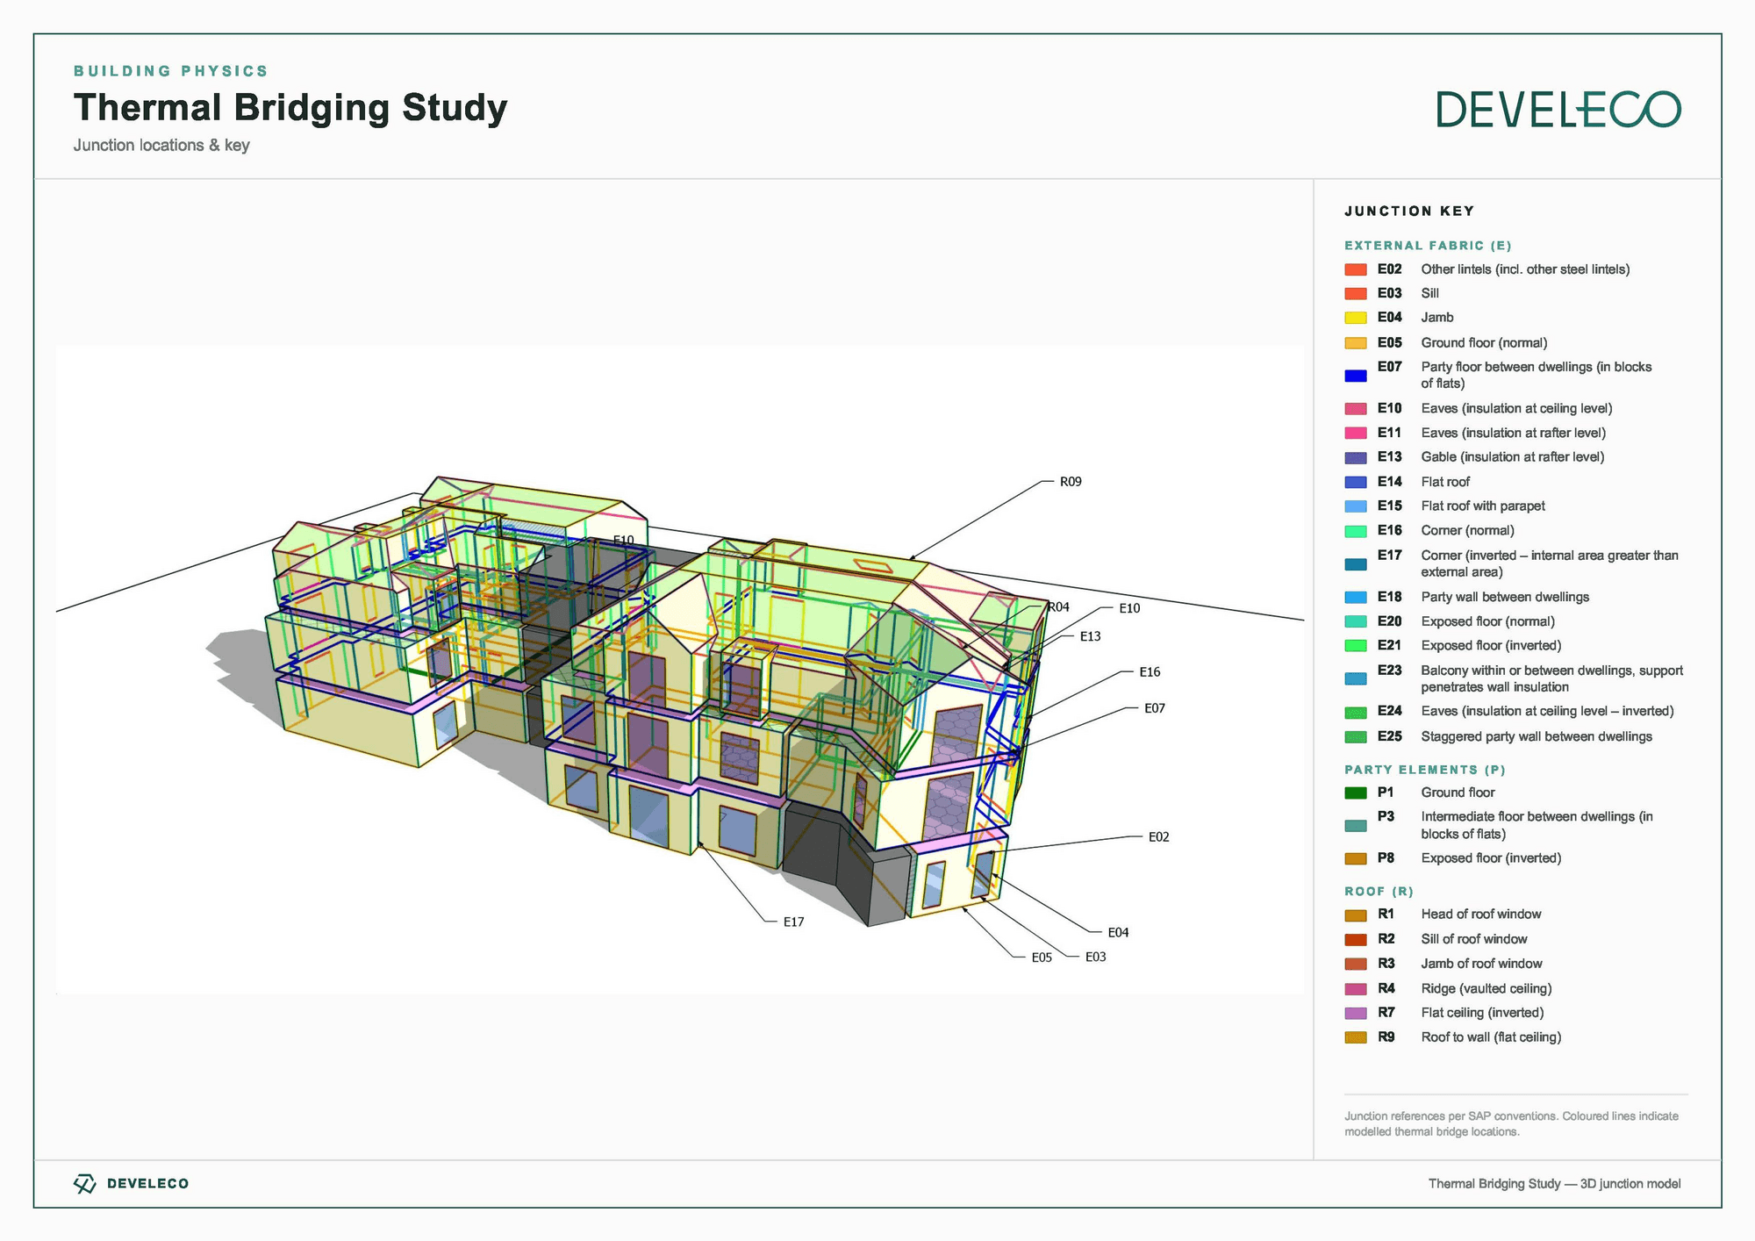
Task: Select the E14 Flat roof swatch
Action: [x=1356, y=482]
